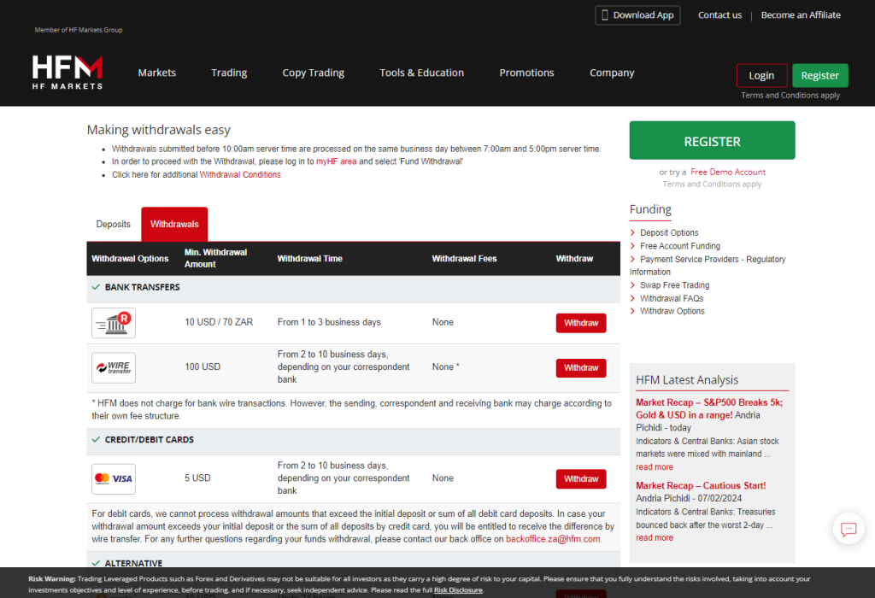The image size is (875, 598).
Task: Click the Wire Transfer logo icon
Action: pyautogui.click(x=114, y=367)
